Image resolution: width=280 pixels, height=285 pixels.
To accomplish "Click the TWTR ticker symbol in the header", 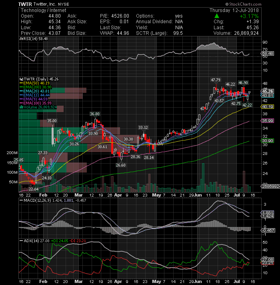I will (25, 4).
